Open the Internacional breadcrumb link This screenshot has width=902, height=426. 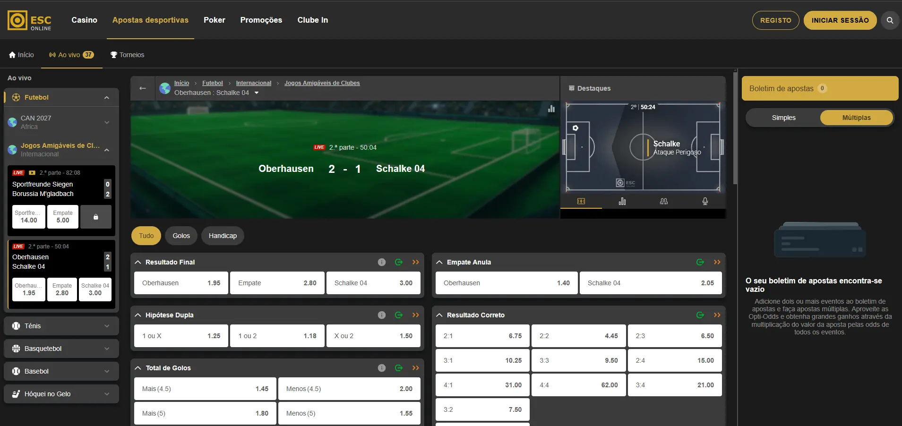(254, 83)
